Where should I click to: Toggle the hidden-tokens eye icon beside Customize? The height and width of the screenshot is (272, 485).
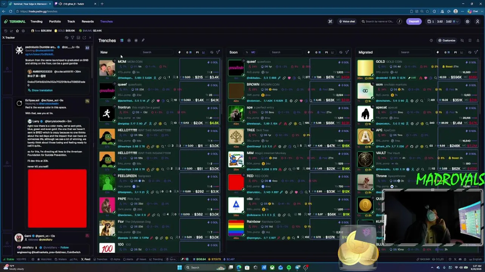coord(462,40)
